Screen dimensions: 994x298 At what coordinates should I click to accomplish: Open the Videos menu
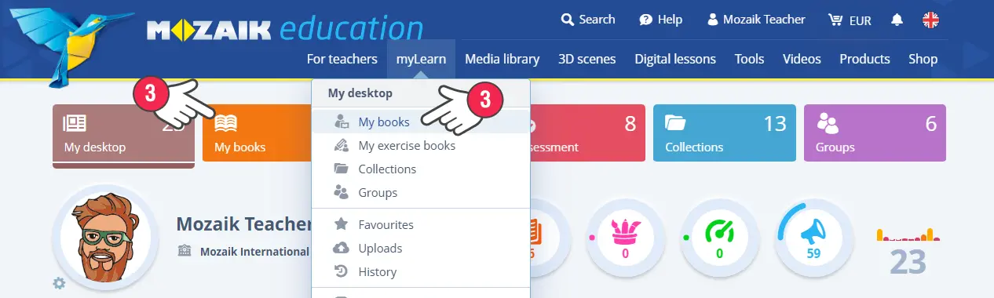[x=802, y=59]
